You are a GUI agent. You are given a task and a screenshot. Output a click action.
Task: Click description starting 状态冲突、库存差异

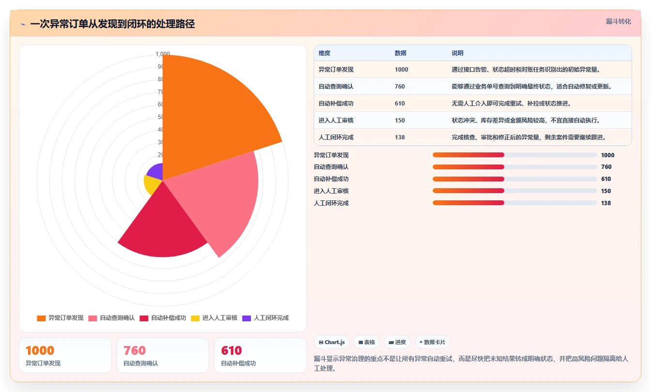point(526,121)
